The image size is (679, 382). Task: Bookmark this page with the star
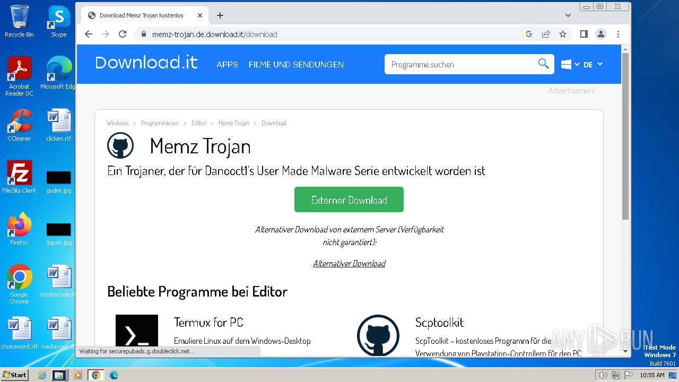click(563, 34)
